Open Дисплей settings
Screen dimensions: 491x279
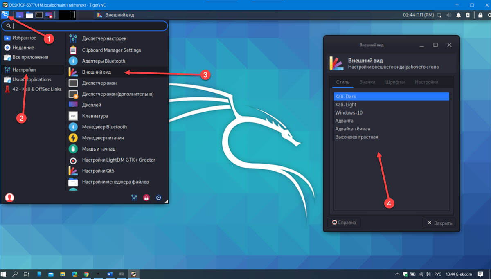pyautogui.click(x=117, y=105)
